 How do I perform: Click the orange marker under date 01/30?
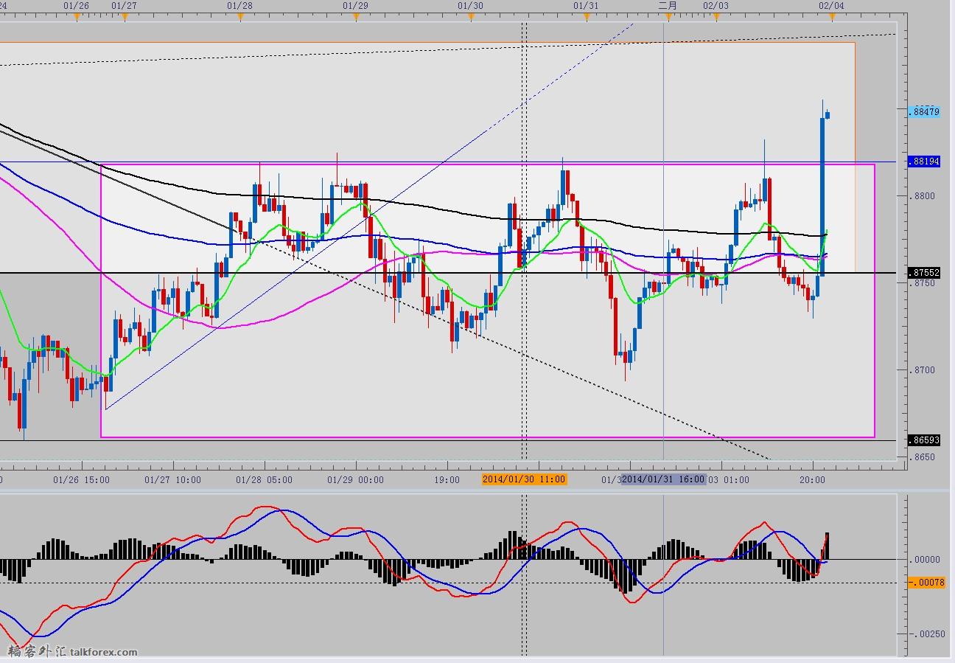[471, 18]
